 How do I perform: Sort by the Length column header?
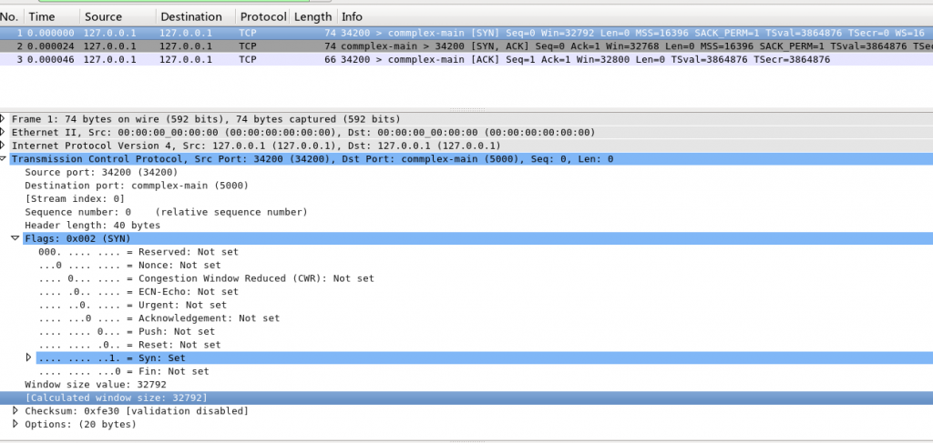[313, 16]
